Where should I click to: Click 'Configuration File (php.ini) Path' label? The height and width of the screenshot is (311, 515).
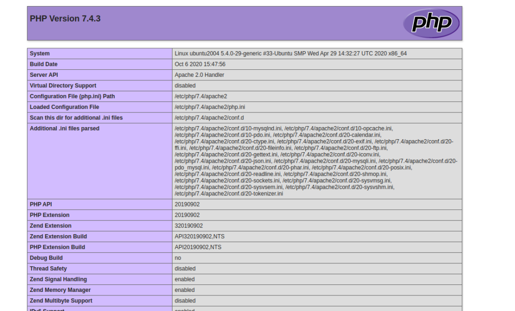pos(72,96)
